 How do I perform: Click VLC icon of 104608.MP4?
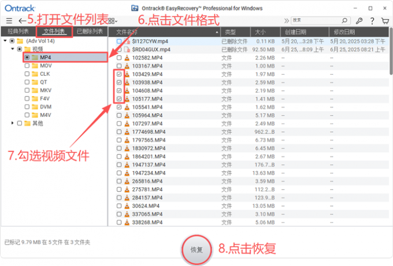pos(127,91)
